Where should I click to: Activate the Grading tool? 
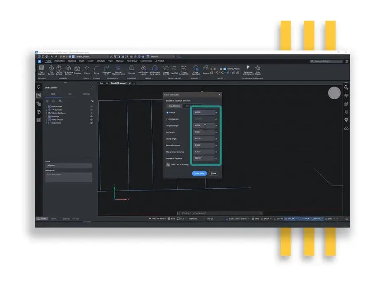pyautogui.click(x=77, y=70)
